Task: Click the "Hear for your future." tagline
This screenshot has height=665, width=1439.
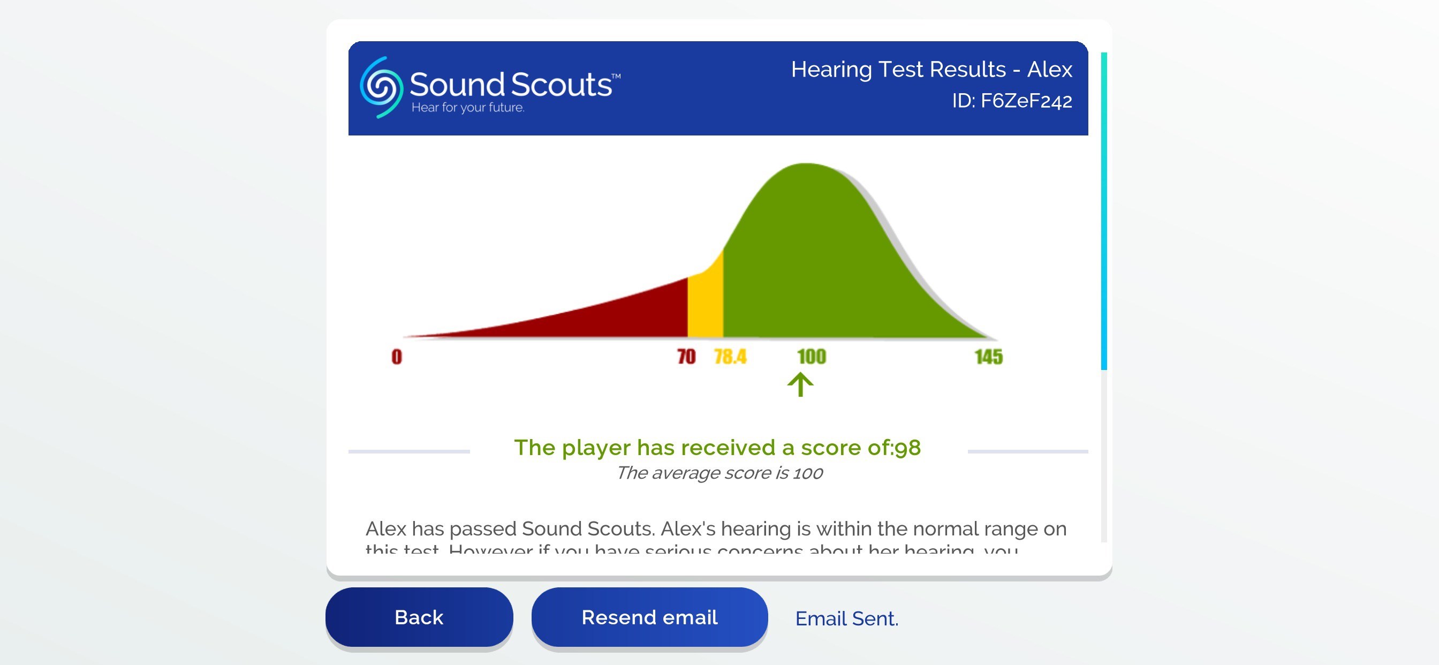Action: point(467,107)
